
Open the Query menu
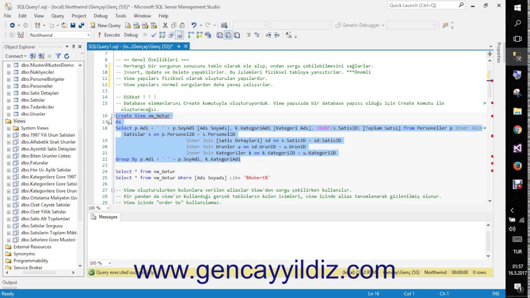(x=58, y=16)
